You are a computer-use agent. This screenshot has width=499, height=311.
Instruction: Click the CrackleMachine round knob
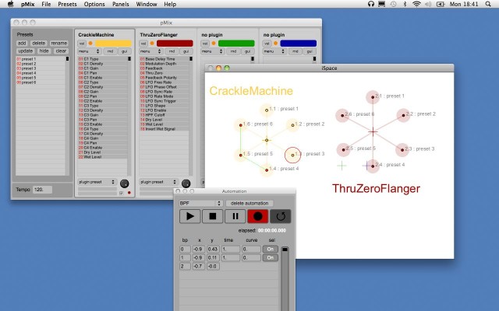[x=124, y=183]
